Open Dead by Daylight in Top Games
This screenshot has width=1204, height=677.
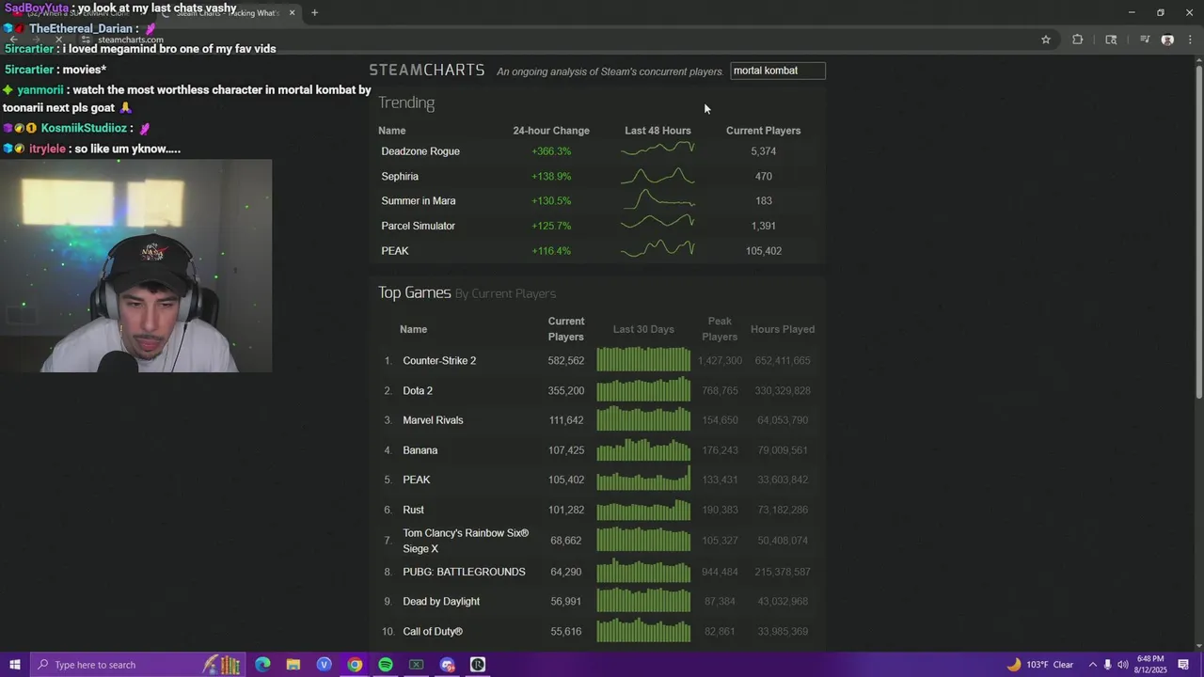click(x=441, y=602)
